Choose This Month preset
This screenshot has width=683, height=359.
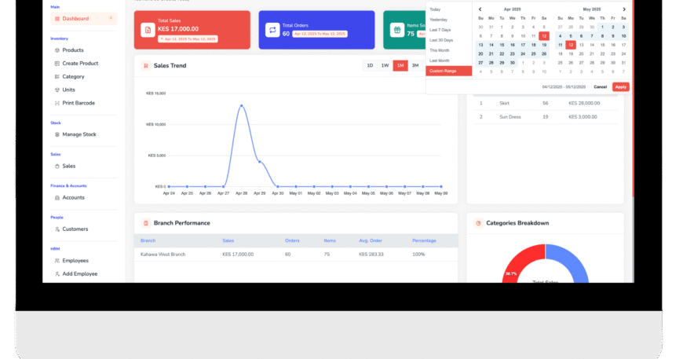(448, 50)
